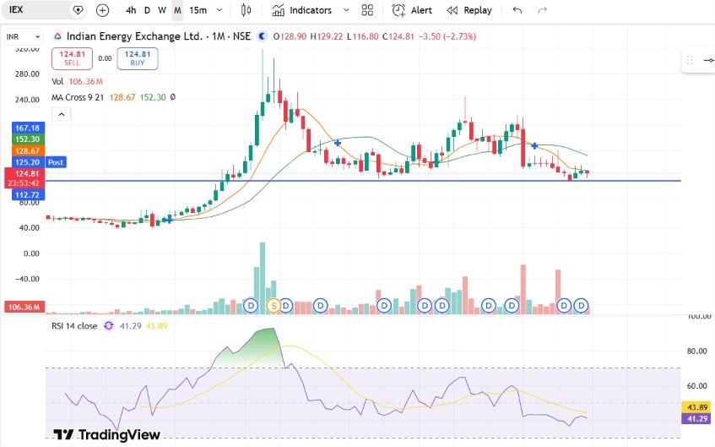Open the layout templates grid icon
This screenshot has height=447, width=715.
click(367, 10)
